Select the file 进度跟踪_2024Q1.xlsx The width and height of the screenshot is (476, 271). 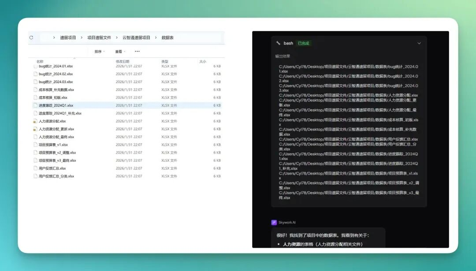pyautogui.click(x=56, y=106)
